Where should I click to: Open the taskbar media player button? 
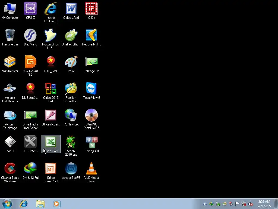point(57,204)
